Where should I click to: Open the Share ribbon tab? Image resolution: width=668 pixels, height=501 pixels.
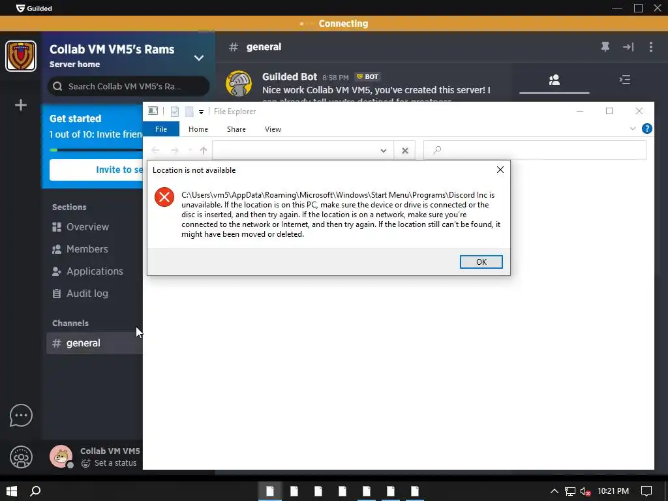(236, 129)
